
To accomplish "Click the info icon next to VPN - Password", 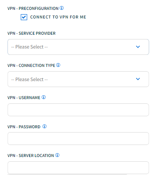I will coord(44,127).
